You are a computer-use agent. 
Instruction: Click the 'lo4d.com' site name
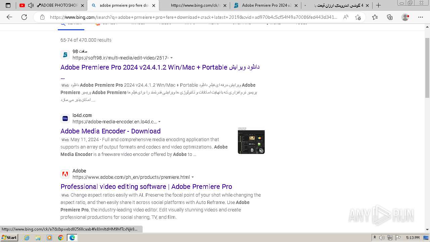(82, 115)
